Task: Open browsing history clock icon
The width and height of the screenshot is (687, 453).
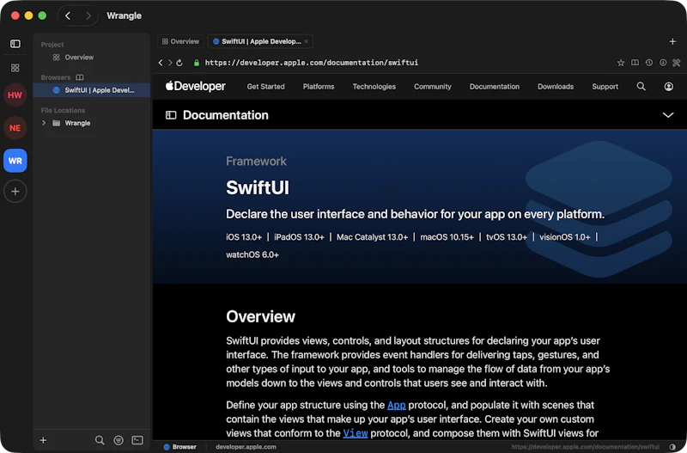Action: tap(649, 63)
